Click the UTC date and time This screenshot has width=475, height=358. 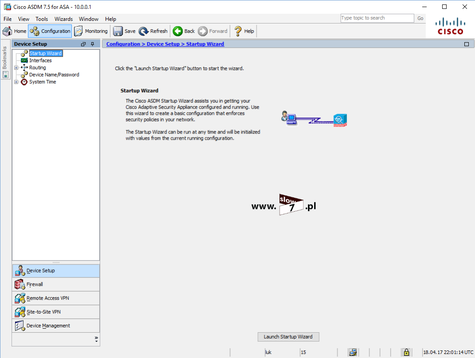[448, 352]
